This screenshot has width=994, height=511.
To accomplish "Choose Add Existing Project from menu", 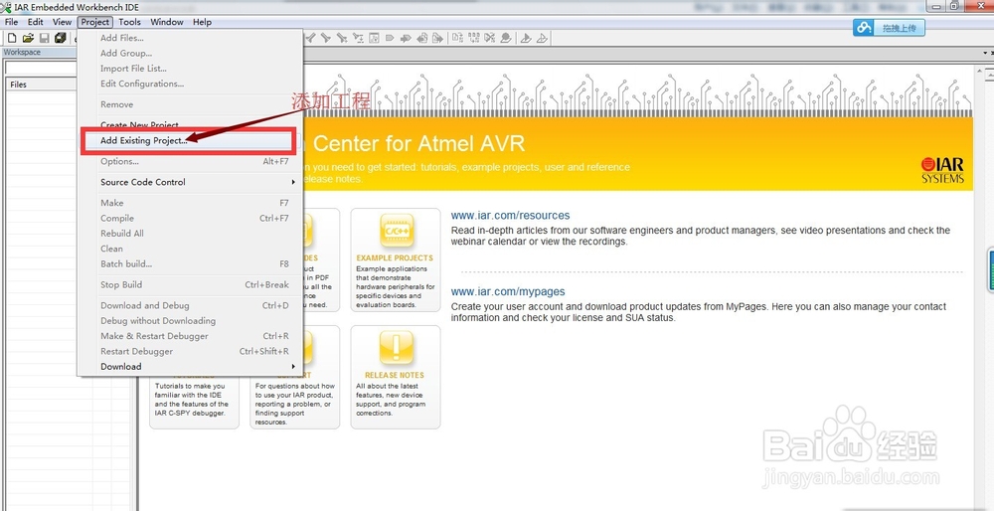I will point(190,141).
